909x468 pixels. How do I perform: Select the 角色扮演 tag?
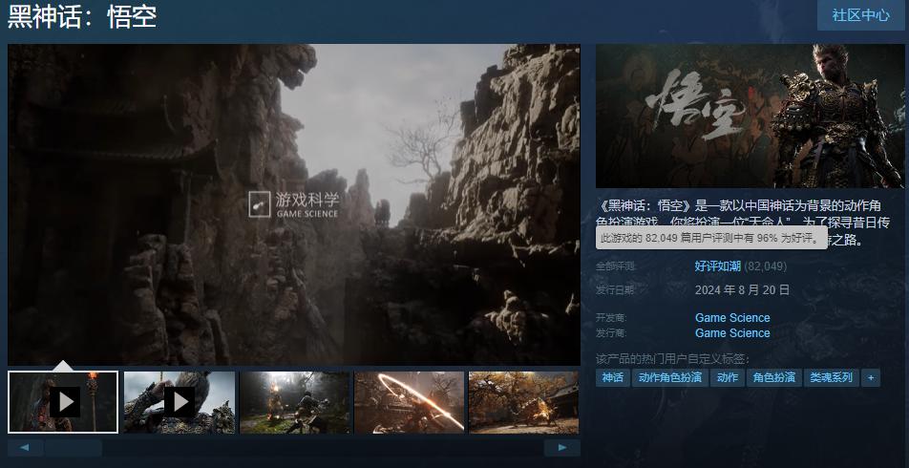click(x=774, y=377)
